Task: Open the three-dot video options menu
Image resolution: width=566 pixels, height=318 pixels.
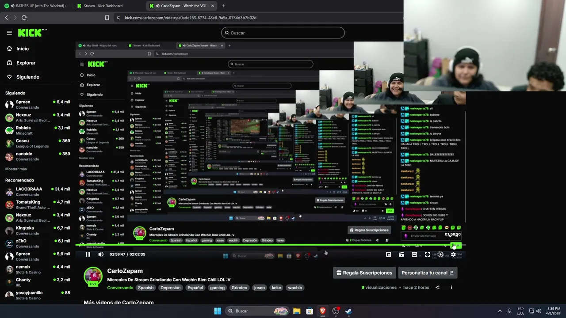Action: coord(451,288)
